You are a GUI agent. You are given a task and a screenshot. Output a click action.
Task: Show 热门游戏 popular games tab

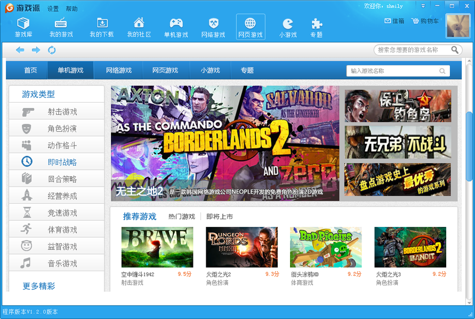(x=182, y=216)
